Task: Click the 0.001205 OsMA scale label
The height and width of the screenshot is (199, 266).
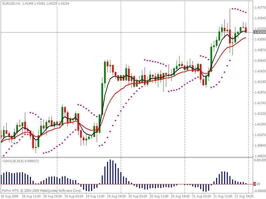Action: 260,160
